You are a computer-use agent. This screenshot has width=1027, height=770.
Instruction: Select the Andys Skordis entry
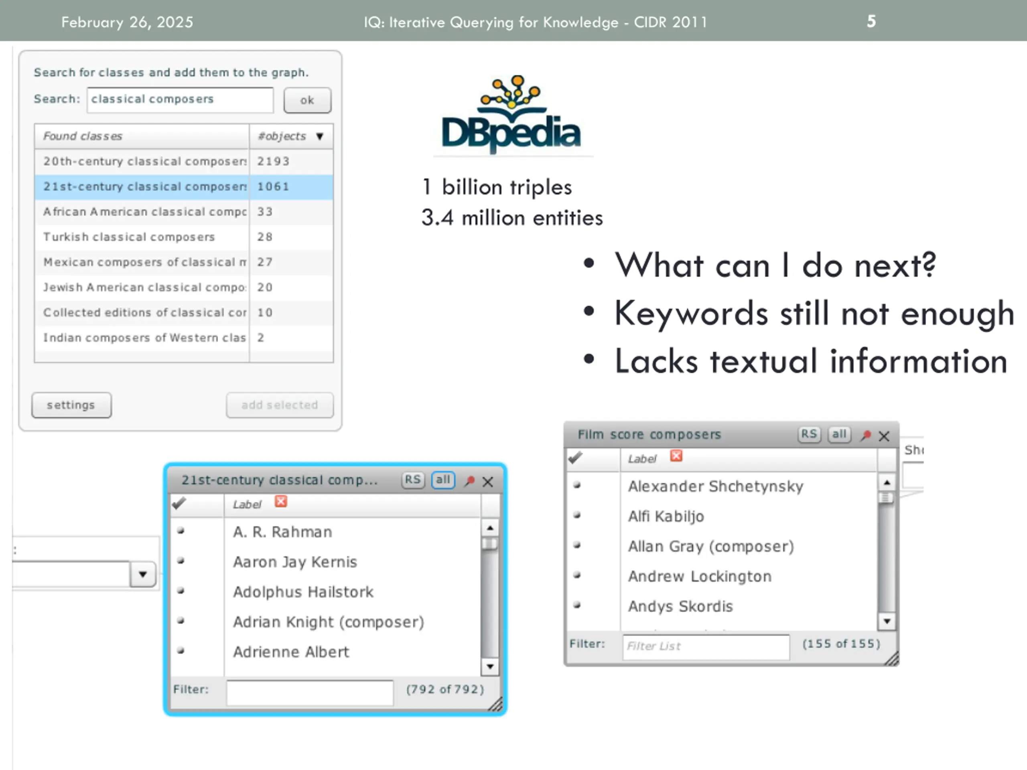[x=680, y=607]
